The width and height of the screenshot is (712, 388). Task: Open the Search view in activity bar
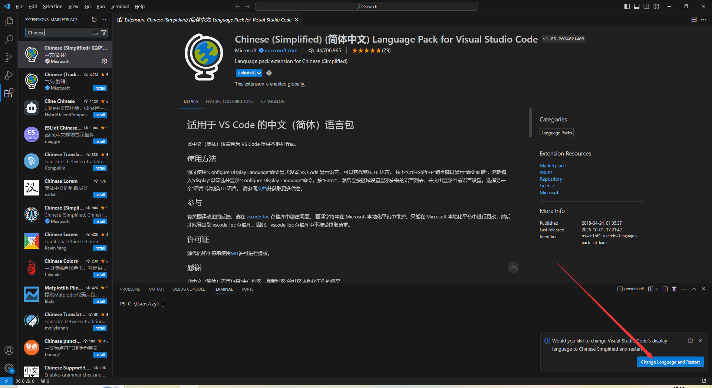pyautogui.click(x=9, y=39)
